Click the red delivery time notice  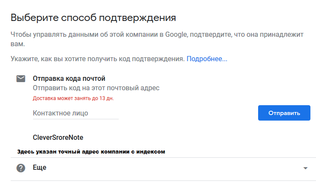[73, 98]
